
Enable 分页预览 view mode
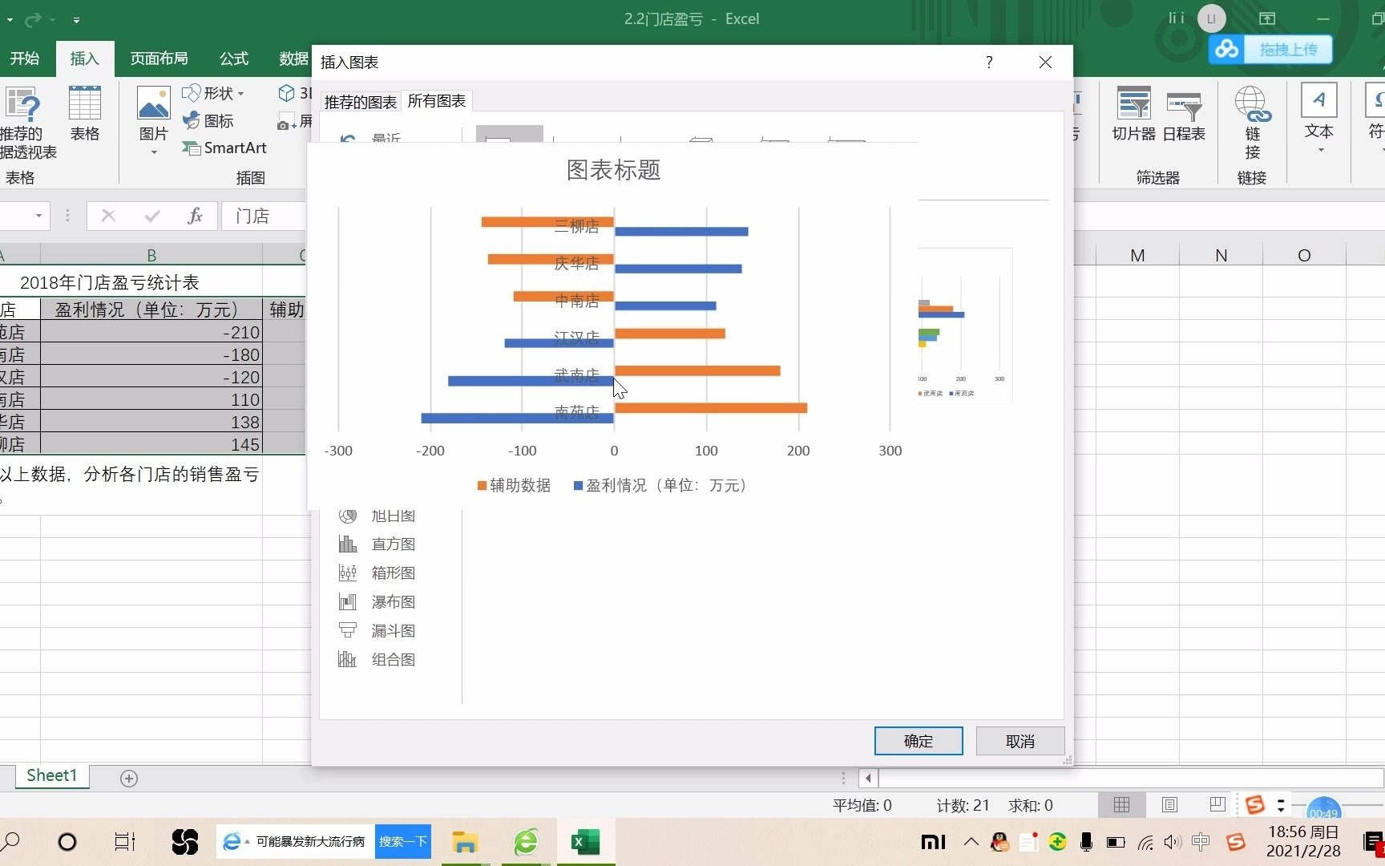(1217, 804)
